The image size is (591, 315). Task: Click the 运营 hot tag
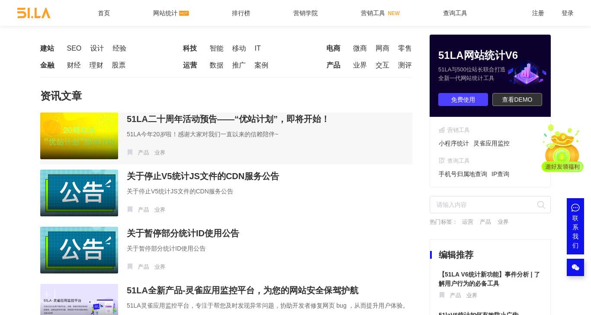[x=468, y=222]
